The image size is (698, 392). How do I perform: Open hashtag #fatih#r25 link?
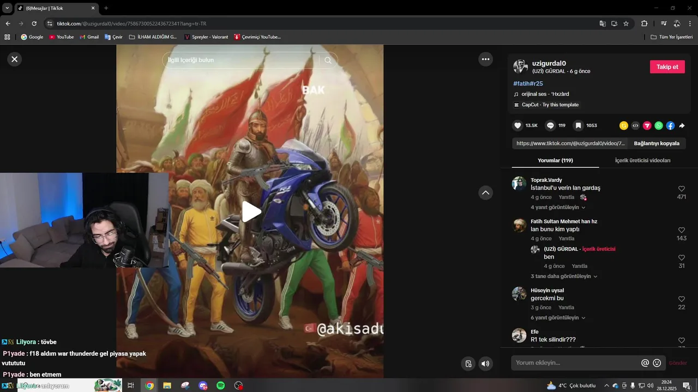tap(528, 84)
